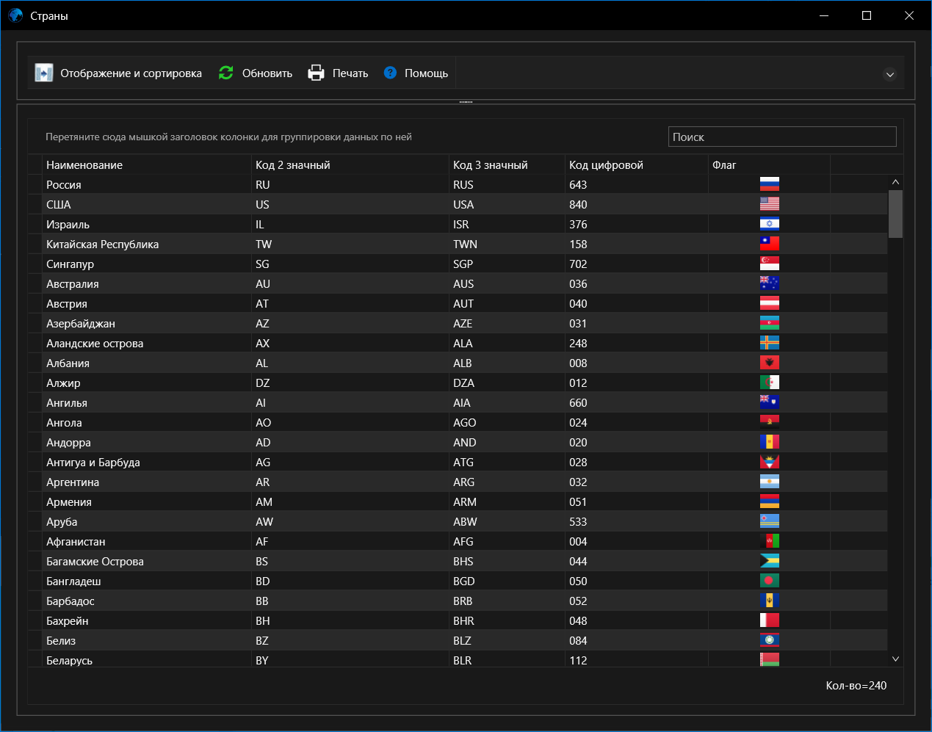Screen dimensions: 932x732
Task: Sort by Код цифровой column header
Action: point(637,164)
